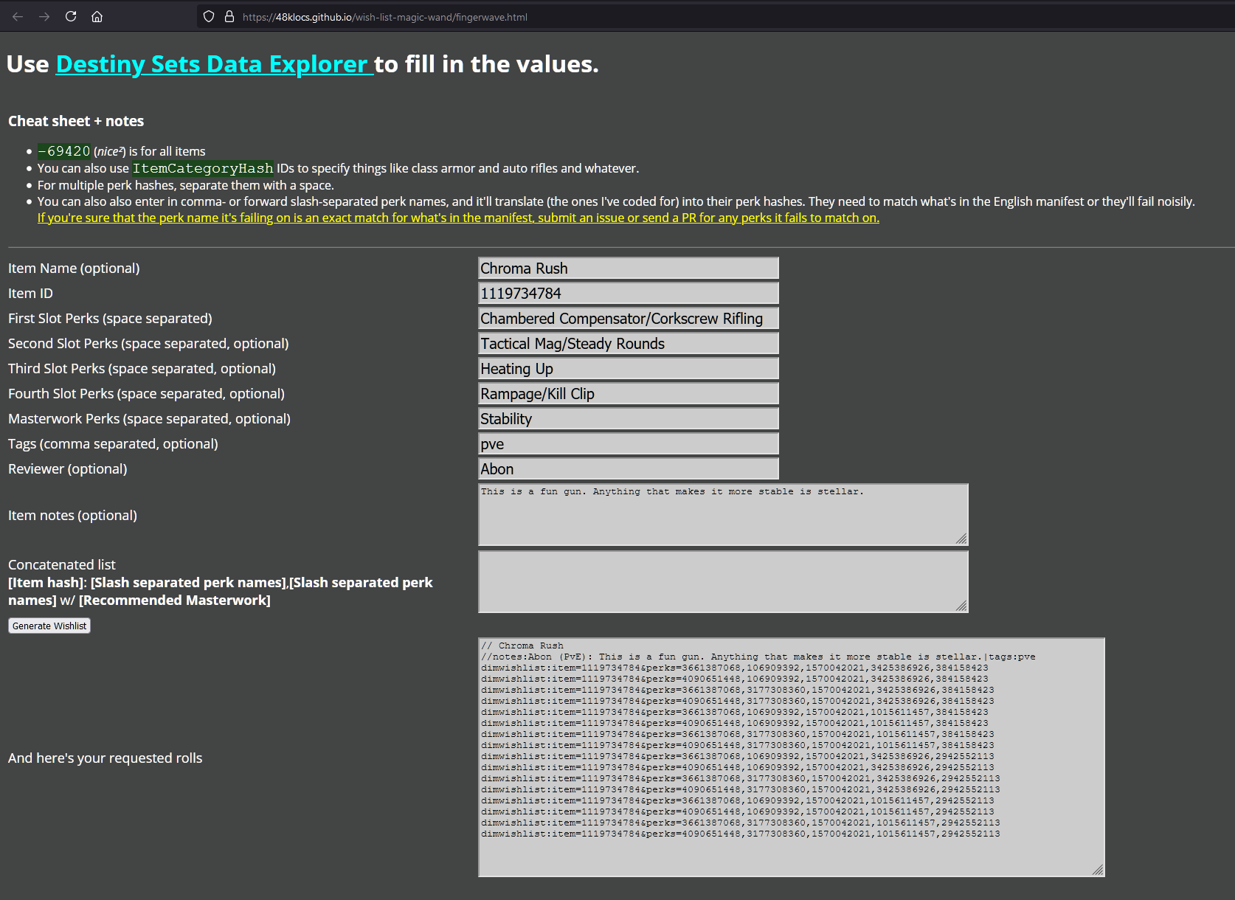The image size is (1235, 900).
Task: Click the Item Name field containing Chroma Rush
Action: pyautogui.click(x=628, y=269)
